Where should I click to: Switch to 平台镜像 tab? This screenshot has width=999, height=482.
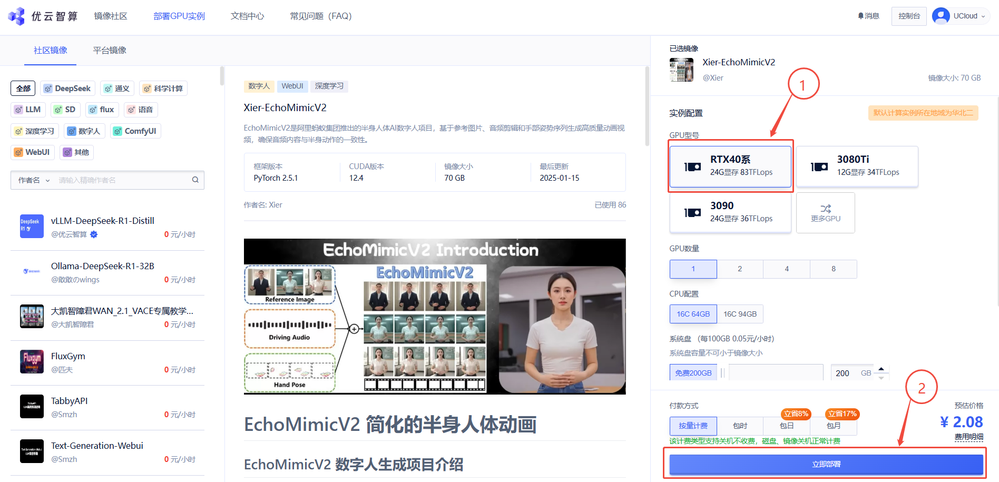tap(110, 51)
